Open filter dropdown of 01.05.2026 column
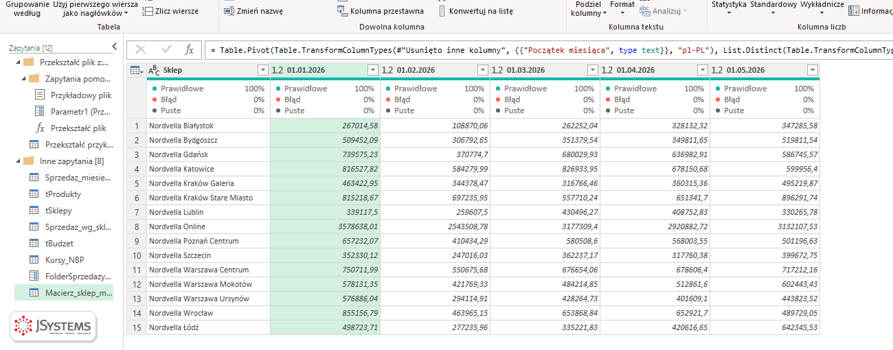 tap(812, 70)
